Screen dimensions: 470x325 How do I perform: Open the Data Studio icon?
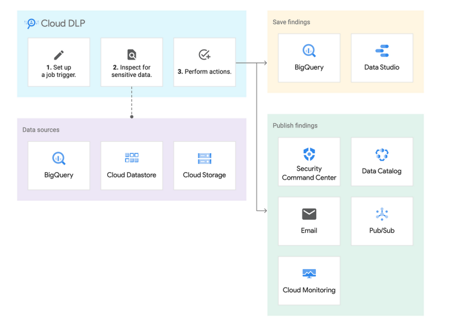point(382,51)
